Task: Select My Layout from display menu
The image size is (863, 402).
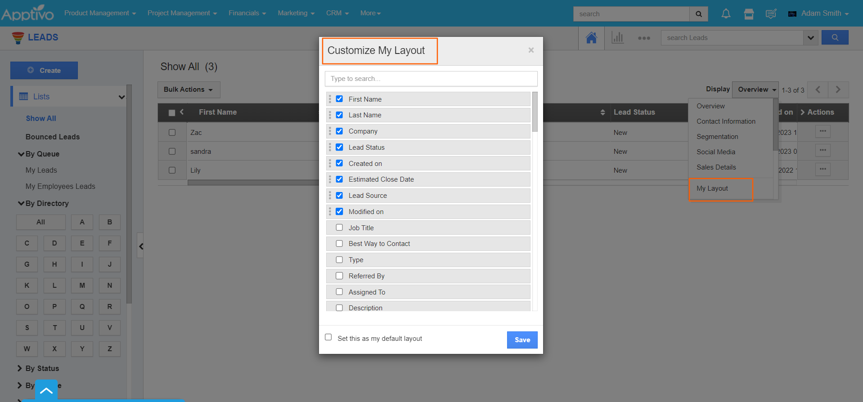Action: (x=712, y=188)
